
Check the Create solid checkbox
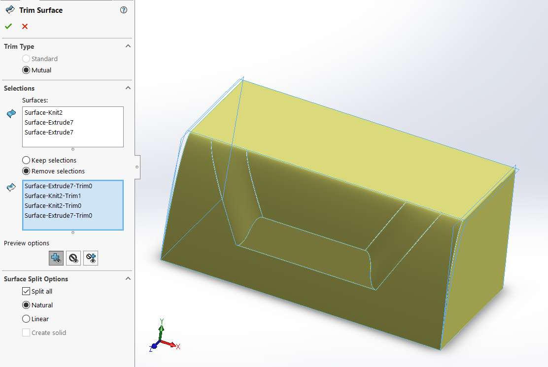click(x=26, y=333)
